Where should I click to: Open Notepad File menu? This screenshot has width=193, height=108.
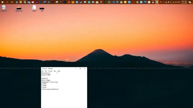click(43, 71)
